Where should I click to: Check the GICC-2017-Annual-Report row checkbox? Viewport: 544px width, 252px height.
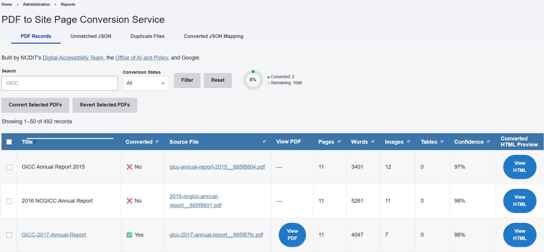[9, 235]
